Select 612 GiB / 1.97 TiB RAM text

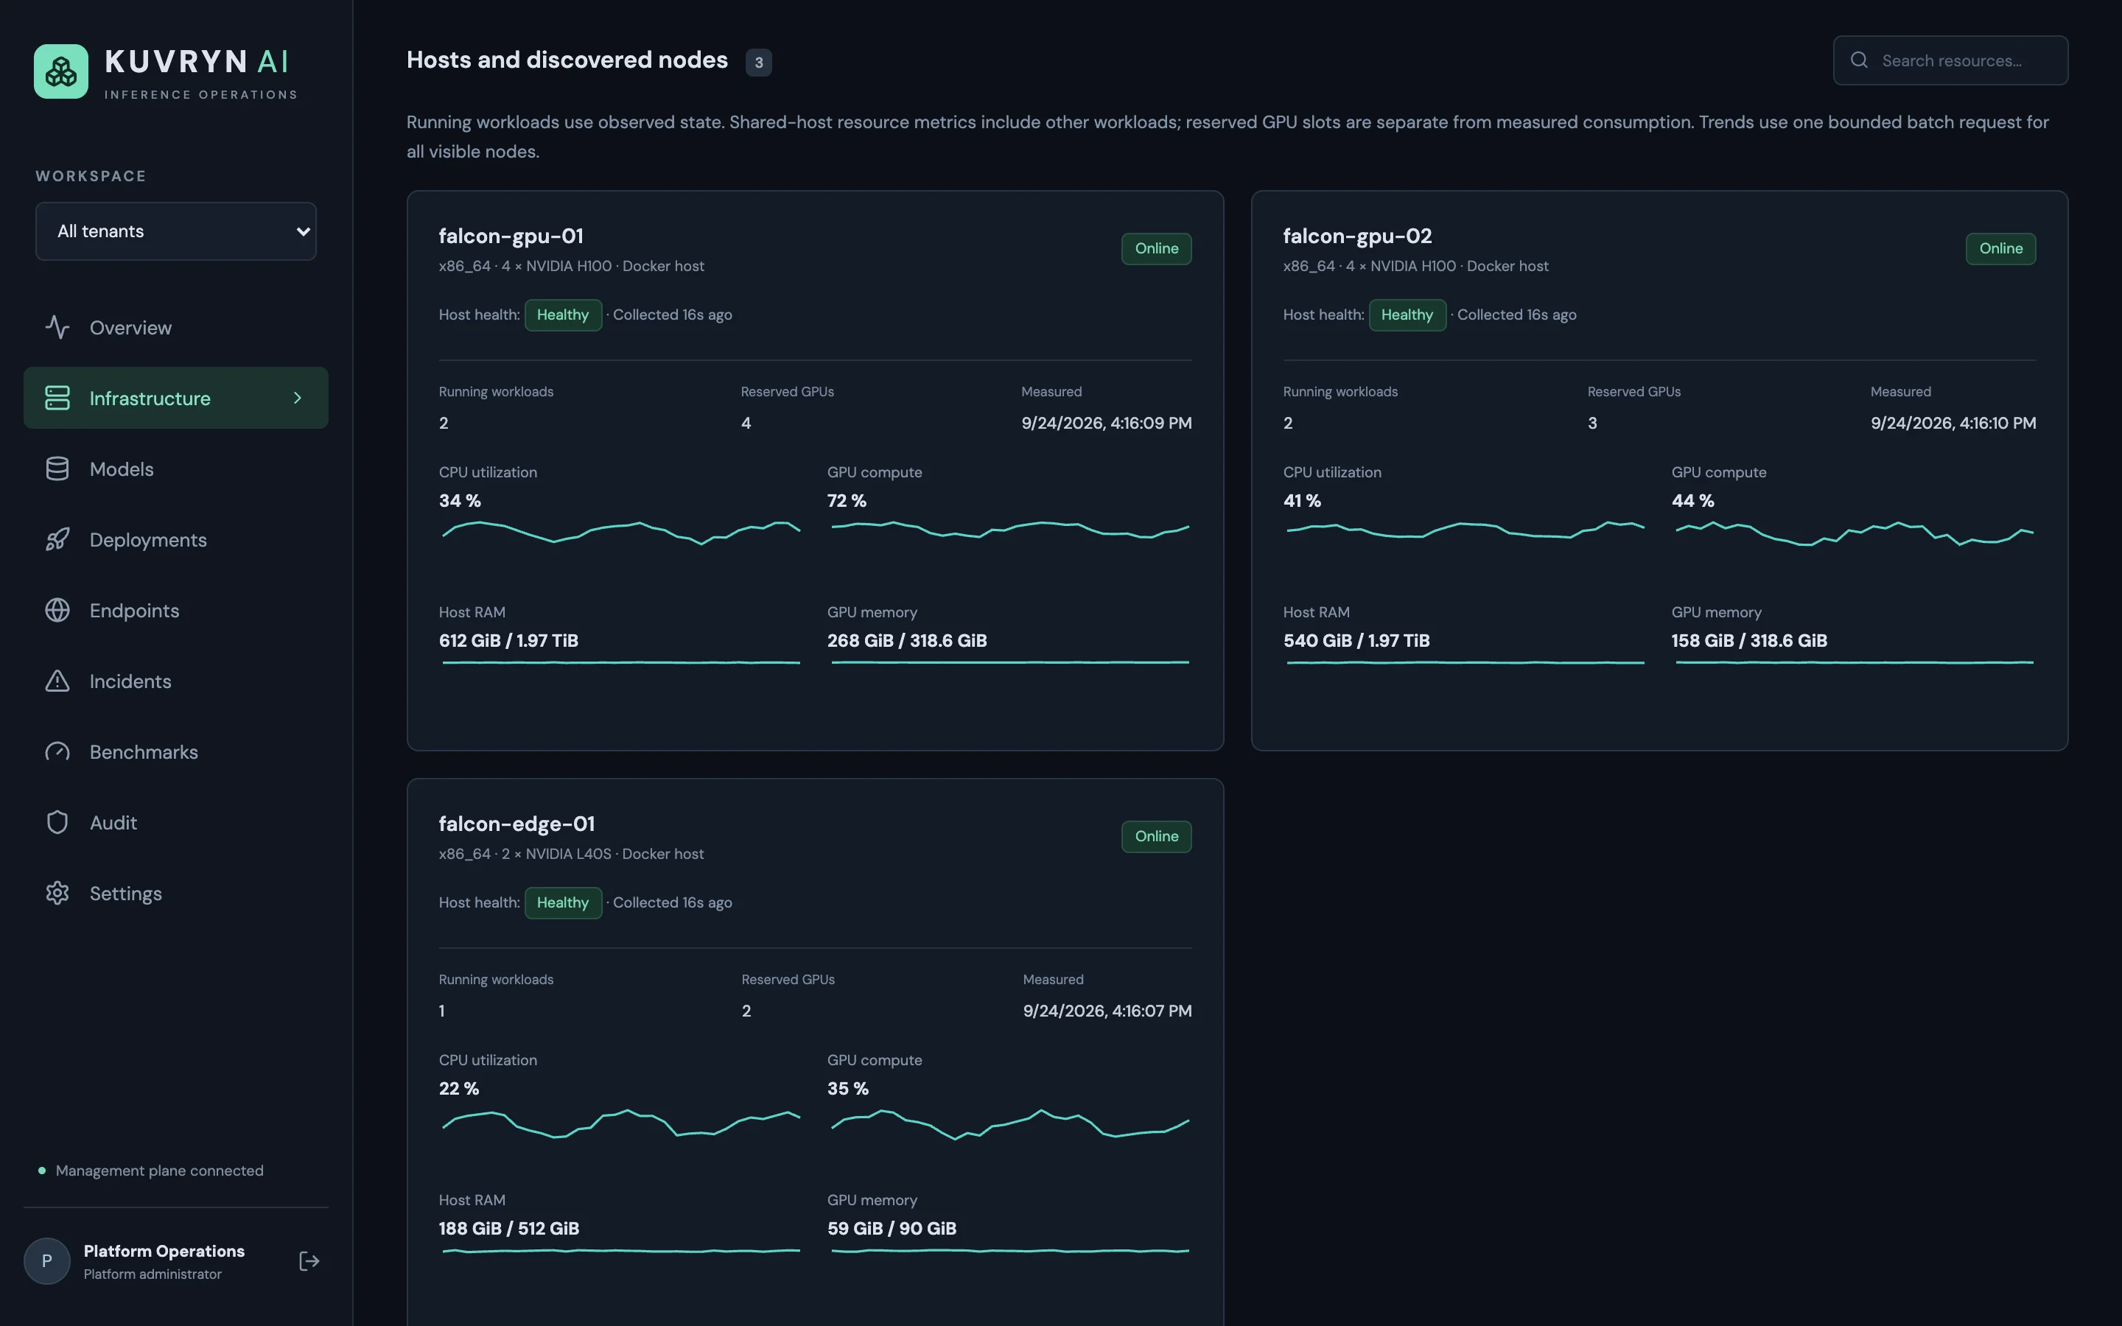coord(508,641)
